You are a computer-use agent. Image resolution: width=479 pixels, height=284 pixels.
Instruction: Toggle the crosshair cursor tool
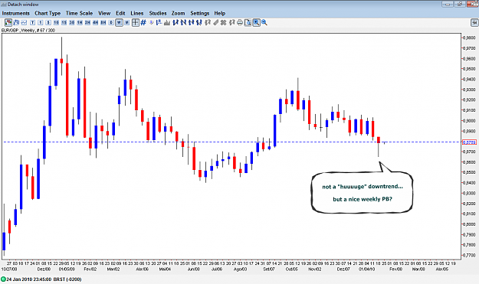136,22
